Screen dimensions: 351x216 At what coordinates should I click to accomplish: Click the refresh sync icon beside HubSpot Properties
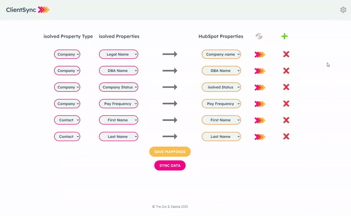[x=259, y=36]
